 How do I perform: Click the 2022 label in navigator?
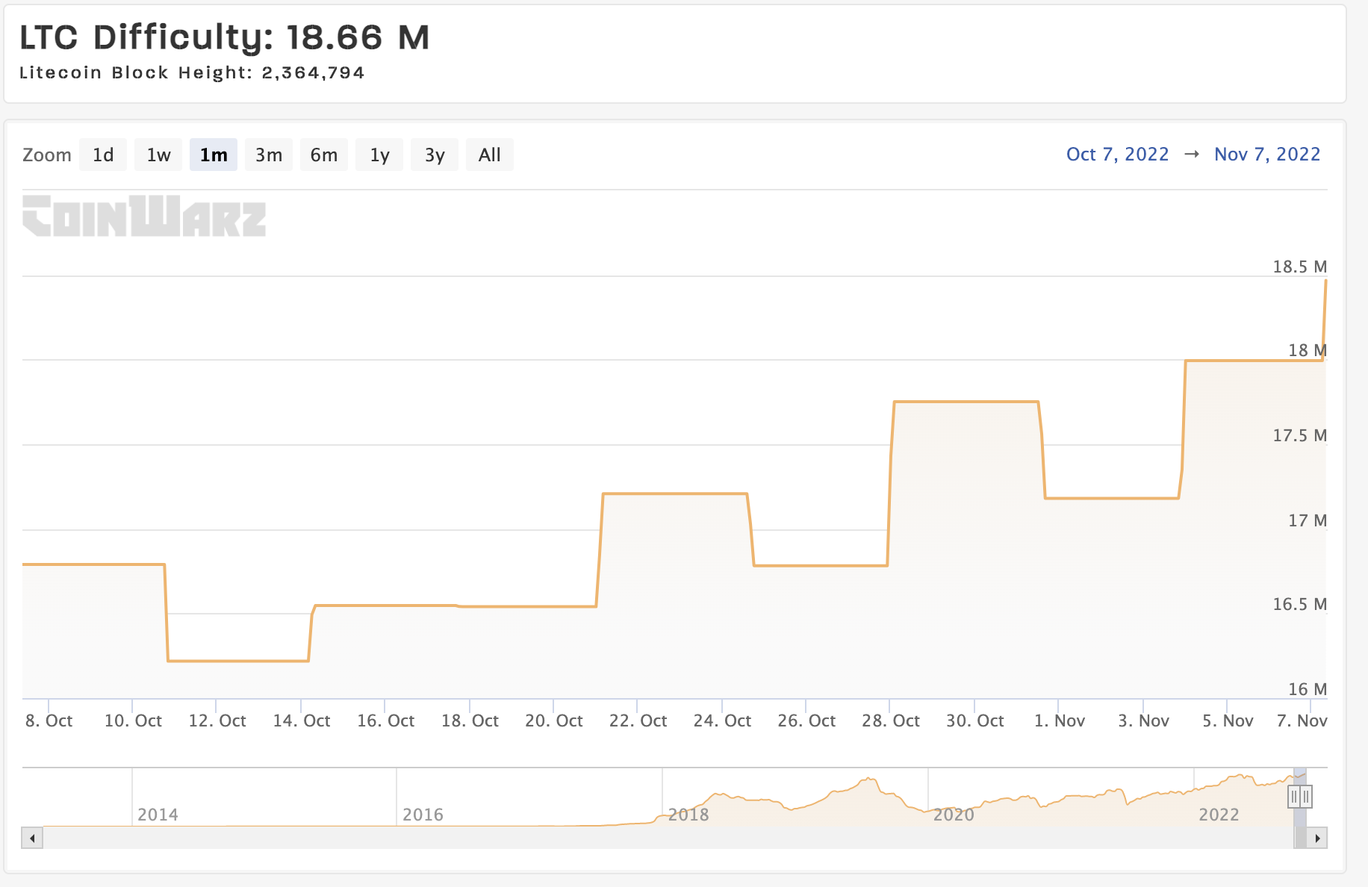pos(1219,815)
